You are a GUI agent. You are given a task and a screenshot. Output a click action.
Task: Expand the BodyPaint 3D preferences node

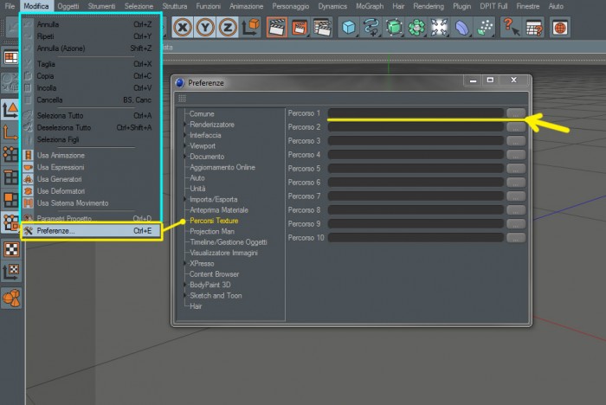[185, 285]
